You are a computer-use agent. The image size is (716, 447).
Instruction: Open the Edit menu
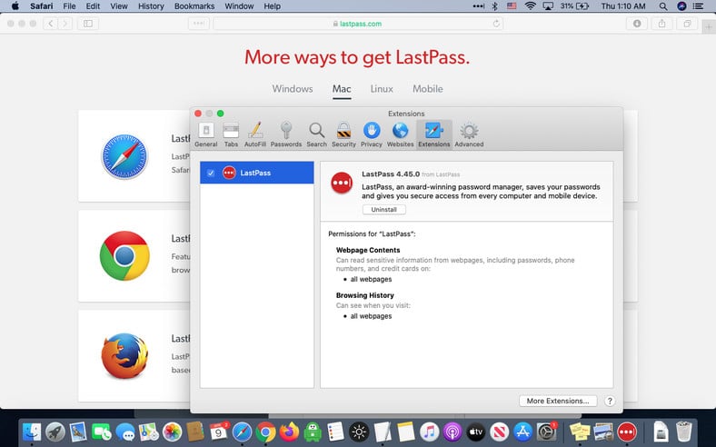click(93, 6)
